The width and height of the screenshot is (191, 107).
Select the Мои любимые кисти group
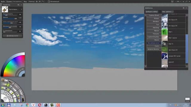[154, 43]
